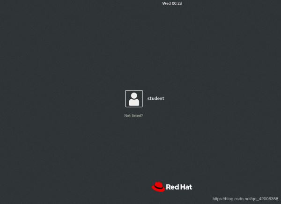281x204 pixels.
Task: Click the red fedora hat logo
Action: [159, 187]
